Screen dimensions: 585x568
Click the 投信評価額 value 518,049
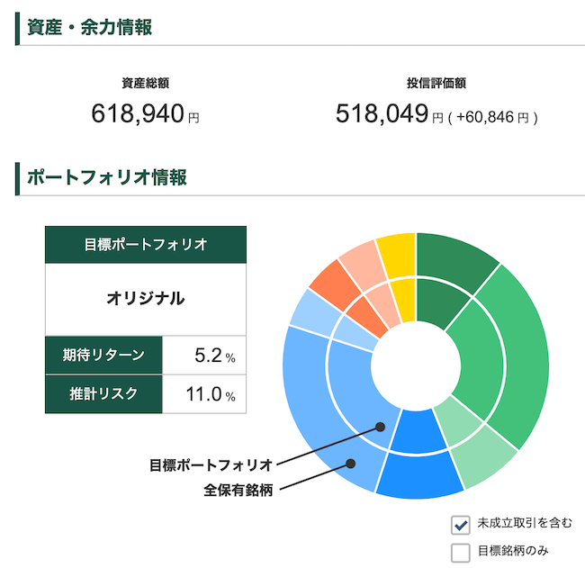point(382,113)
